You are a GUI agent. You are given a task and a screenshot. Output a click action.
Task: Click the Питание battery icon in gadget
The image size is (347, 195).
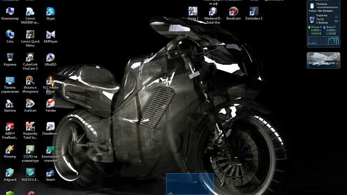pyautogui.click(x=312, y=5)
